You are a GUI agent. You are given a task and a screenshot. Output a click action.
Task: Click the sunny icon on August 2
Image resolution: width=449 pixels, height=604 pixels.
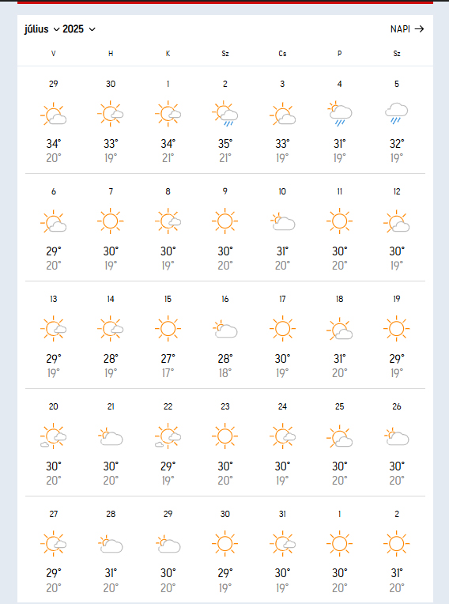click(x=397, y=544)
